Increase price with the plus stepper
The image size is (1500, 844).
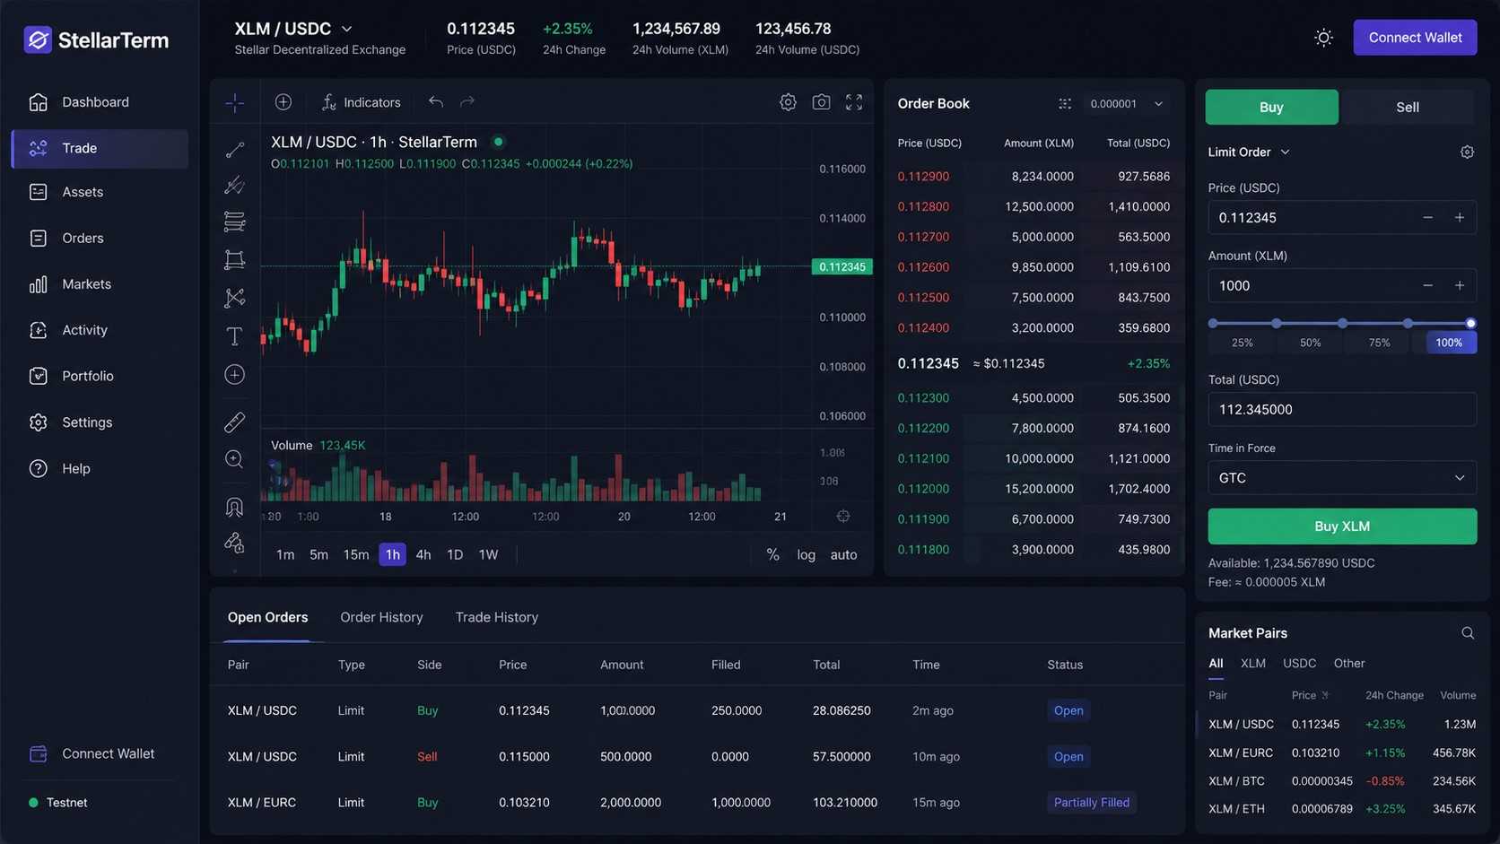[1460, 218]
